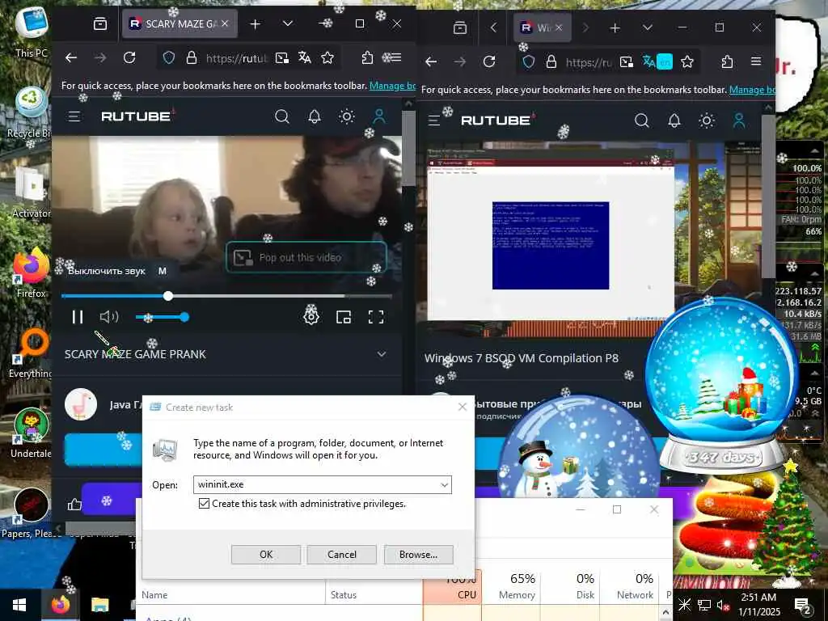Expand the Open combo box dropdown arrow
828x621 pixels.
click(x=445, y=484)
